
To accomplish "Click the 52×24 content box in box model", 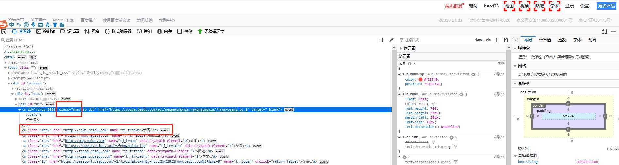I will click(568, 116).
